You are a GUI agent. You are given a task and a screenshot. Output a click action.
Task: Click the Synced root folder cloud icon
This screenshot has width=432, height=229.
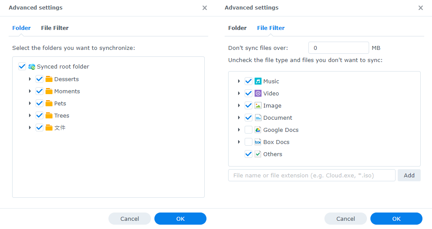(x=32, y=67)
